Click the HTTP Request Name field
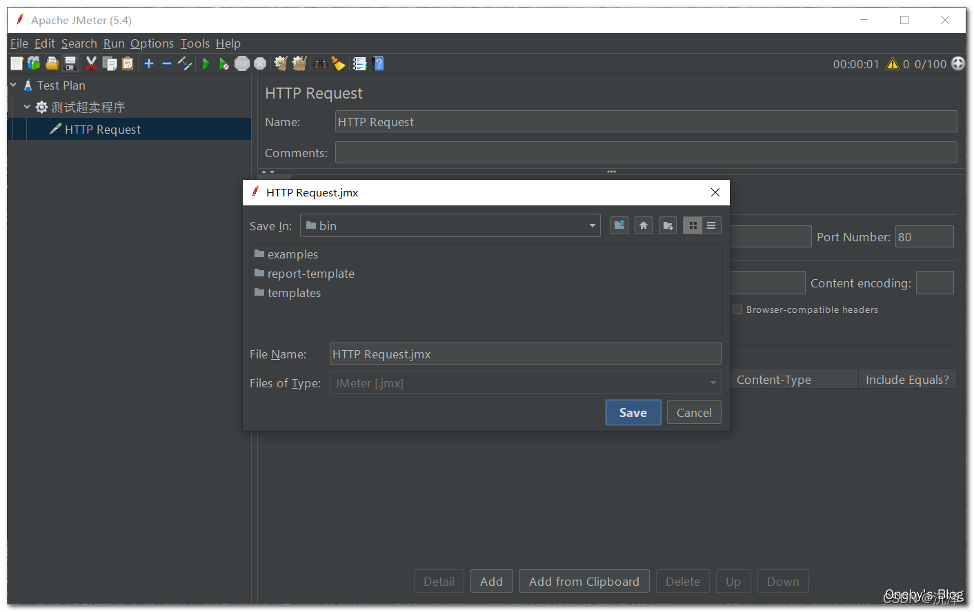974x612 pixels. 646,121
